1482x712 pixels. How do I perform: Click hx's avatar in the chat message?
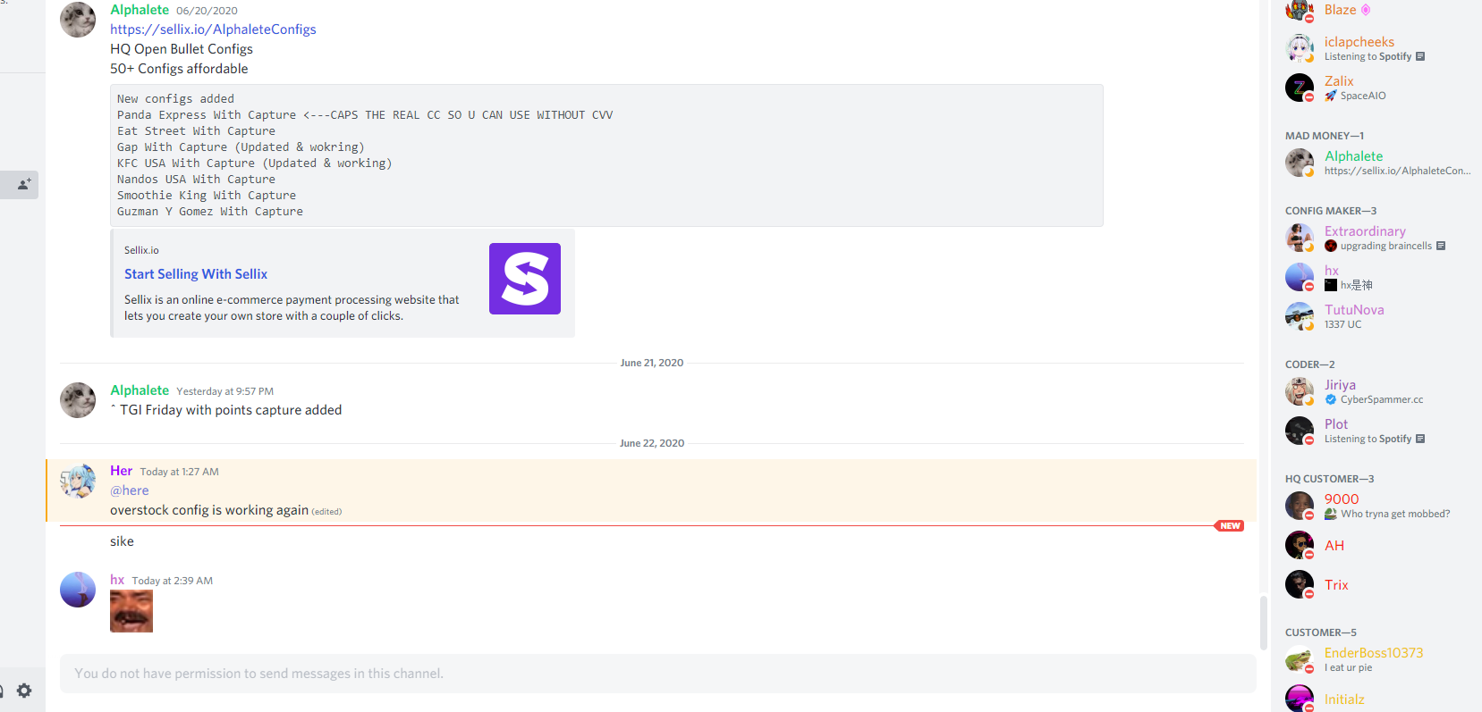tap(78, 590)
